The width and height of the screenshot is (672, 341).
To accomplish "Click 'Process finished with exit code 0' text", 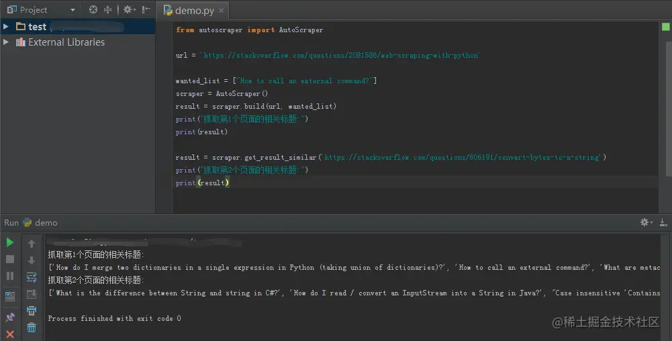I will (114, 318).
